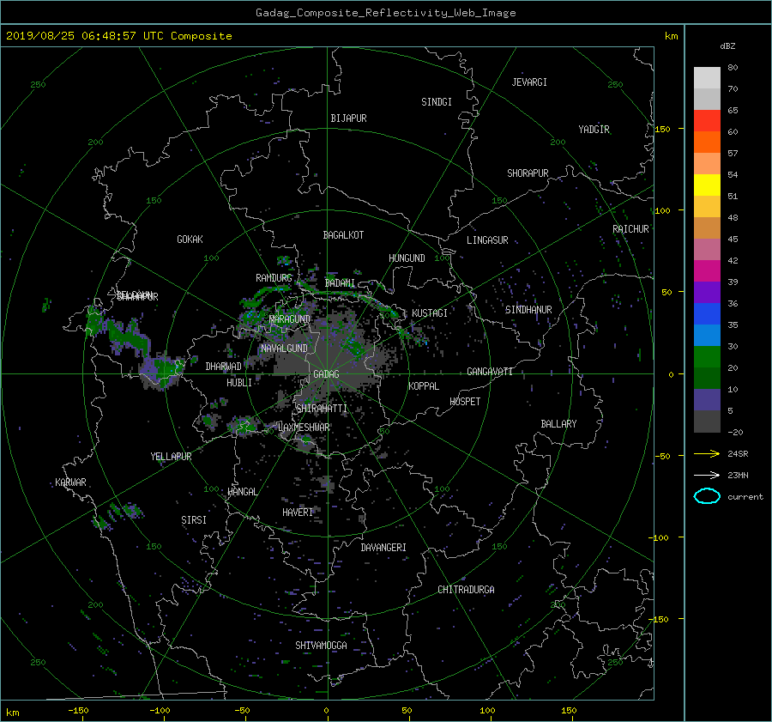772x722 pixels.
Task: Click the BALLARY label
Action: 558,424
